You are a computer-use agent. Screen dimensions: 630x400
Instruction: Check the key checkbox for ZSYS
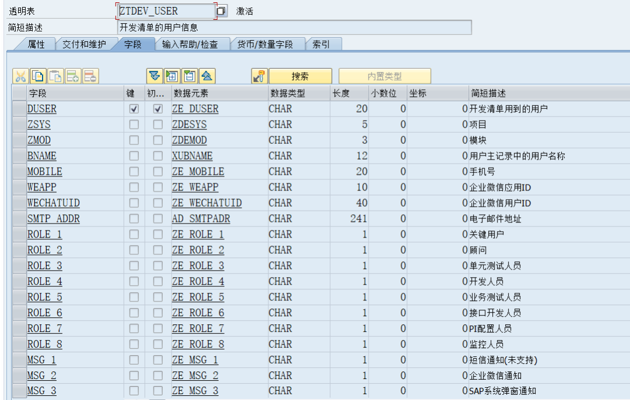point(134,125)
